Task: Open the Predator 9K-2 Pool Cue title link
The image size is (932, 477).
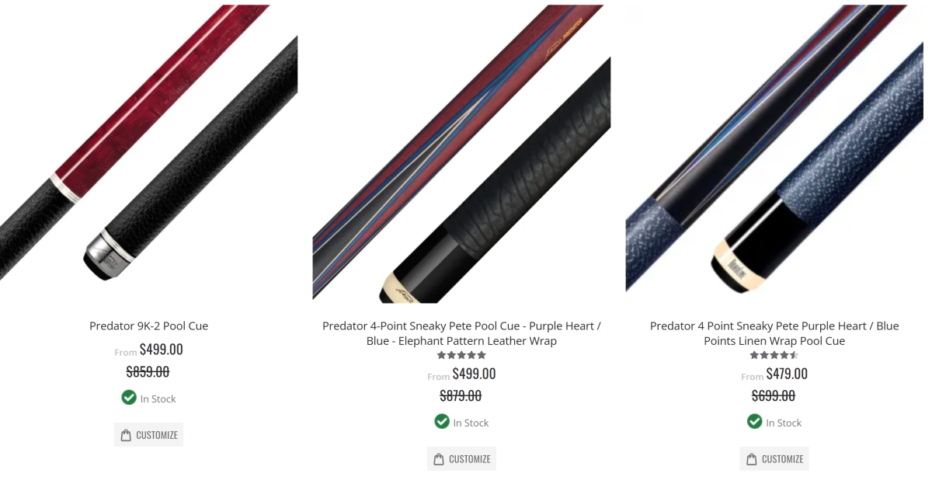Action: pyautogui.click(x=148, y=326)
